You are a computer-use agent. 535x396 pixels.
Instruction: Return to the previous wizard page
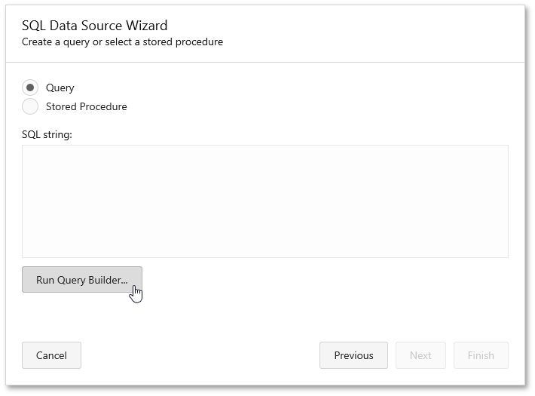pyautogui.click(x=353, y=355)
